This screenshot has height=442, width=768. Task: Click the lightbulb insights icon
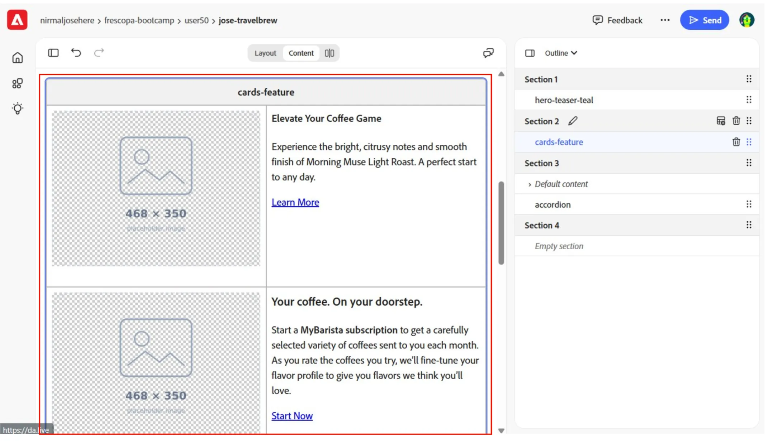(17, 109)
